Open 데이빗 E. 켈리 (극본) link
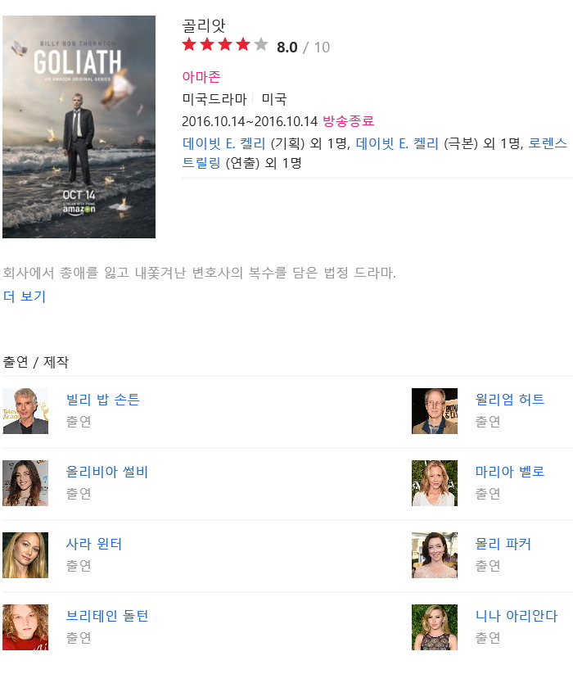The width and height of the screenshot is (573, 683). [x=397, y=143]
